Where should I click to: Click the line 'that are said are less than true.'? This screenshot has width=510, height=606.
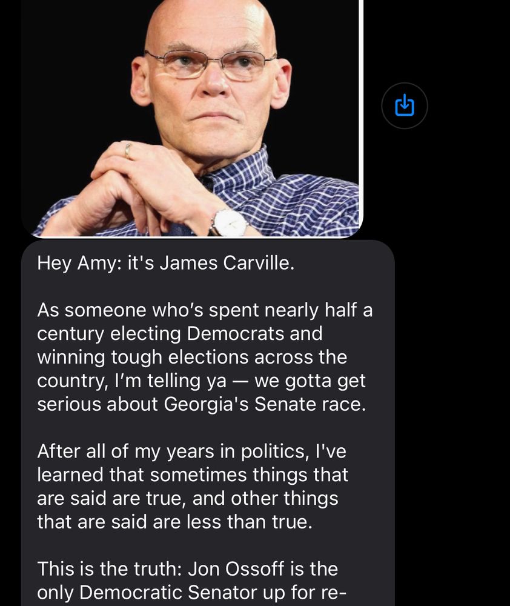(175, 521)
